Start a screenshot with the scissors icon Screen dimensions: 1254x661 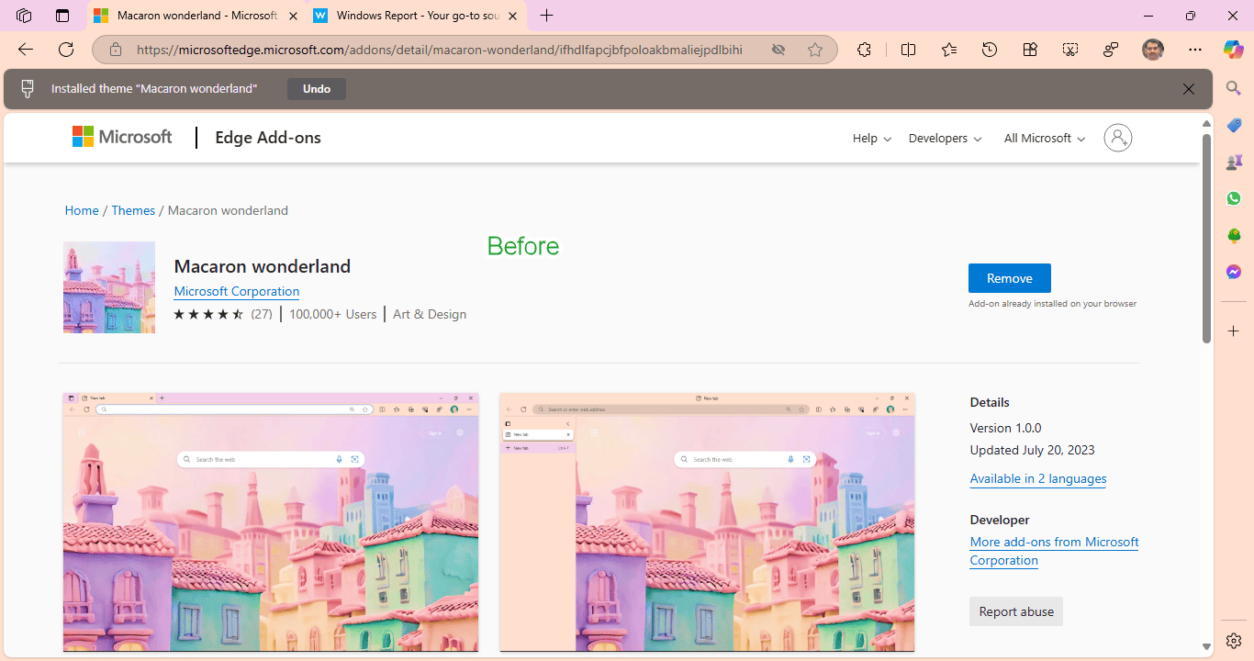pos(1070,50)
